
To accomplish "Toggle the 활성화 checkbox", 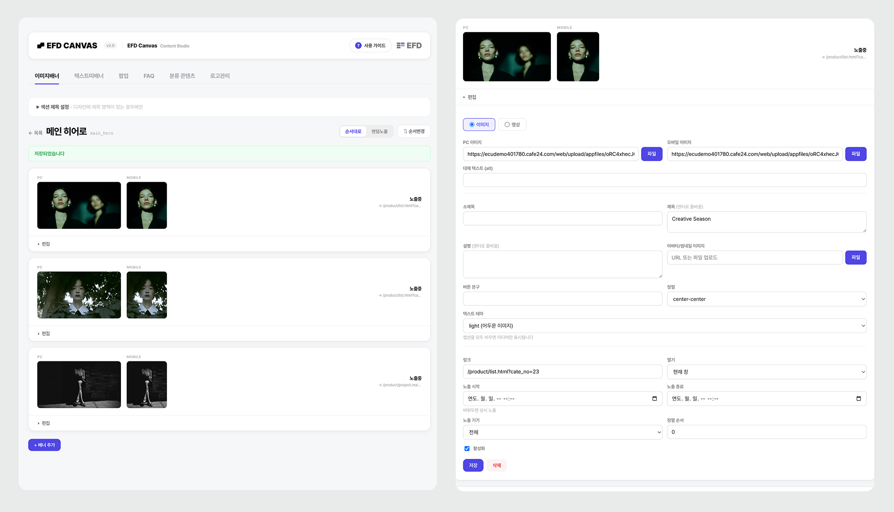I will pos(467,448).
